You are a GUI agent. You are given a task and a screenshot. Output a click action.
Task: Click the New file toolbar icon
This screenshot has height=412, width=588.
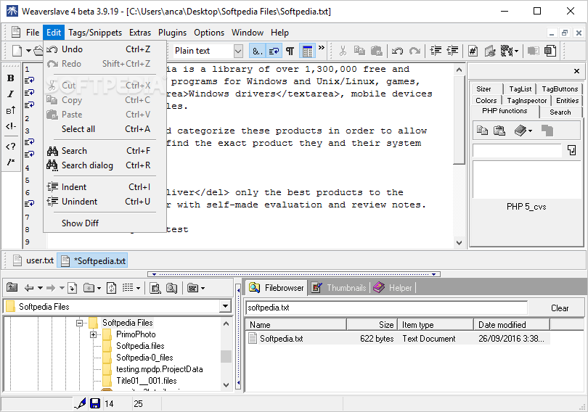(17, 51)
